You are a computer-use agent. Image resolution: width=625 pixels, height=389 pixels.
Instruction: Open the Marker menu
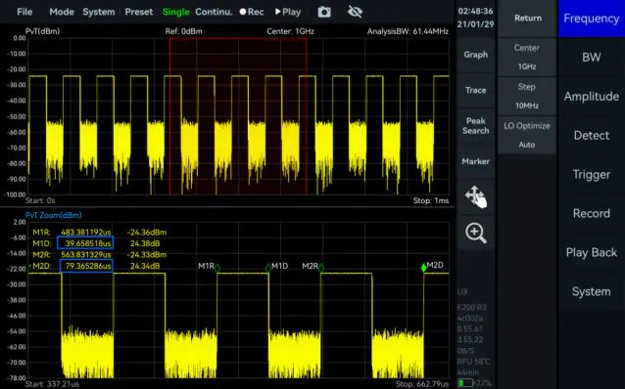point(475,161)
